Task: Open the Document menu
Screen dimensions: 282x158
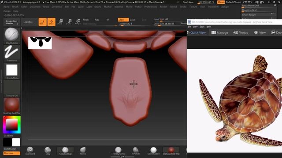Action: pos(35,7)
